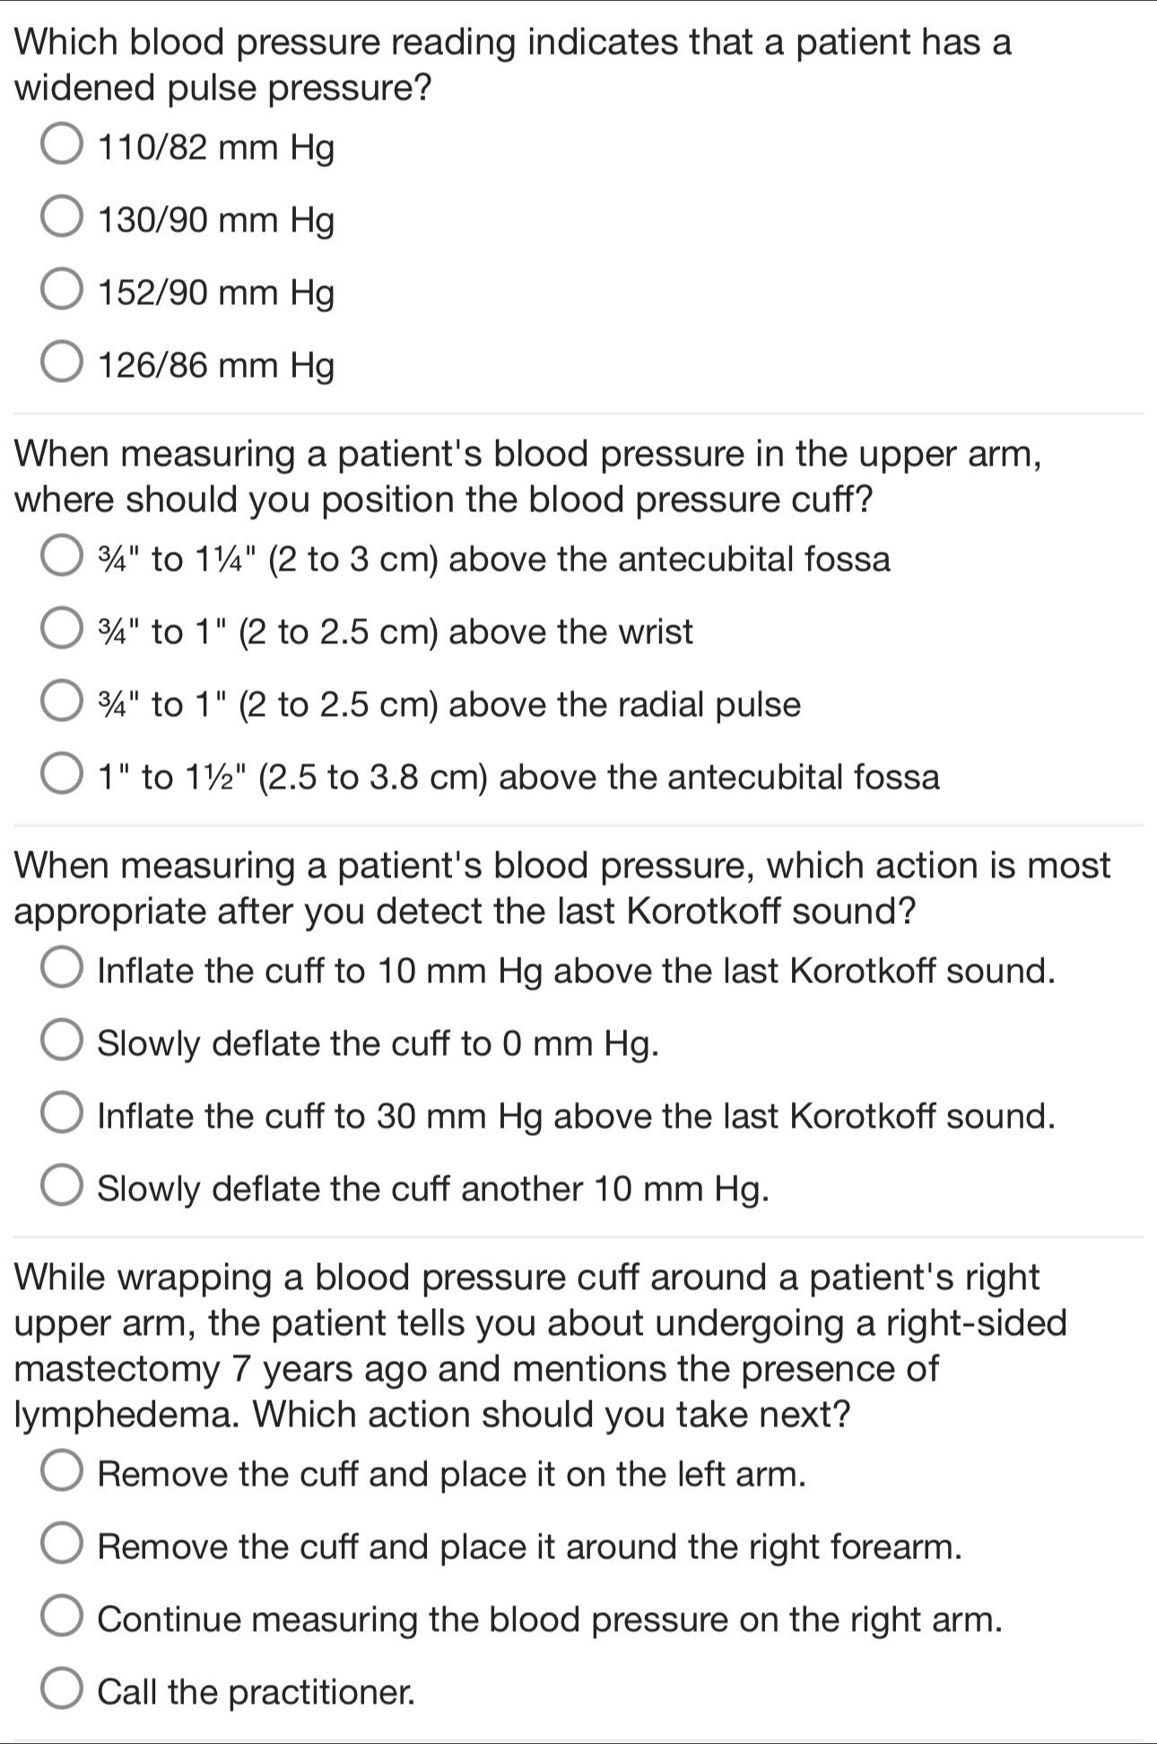Pick the 152/90 mm Hg radio button
The height and width of the screenshot is (1744, 1157).
(x=62, y=292)
